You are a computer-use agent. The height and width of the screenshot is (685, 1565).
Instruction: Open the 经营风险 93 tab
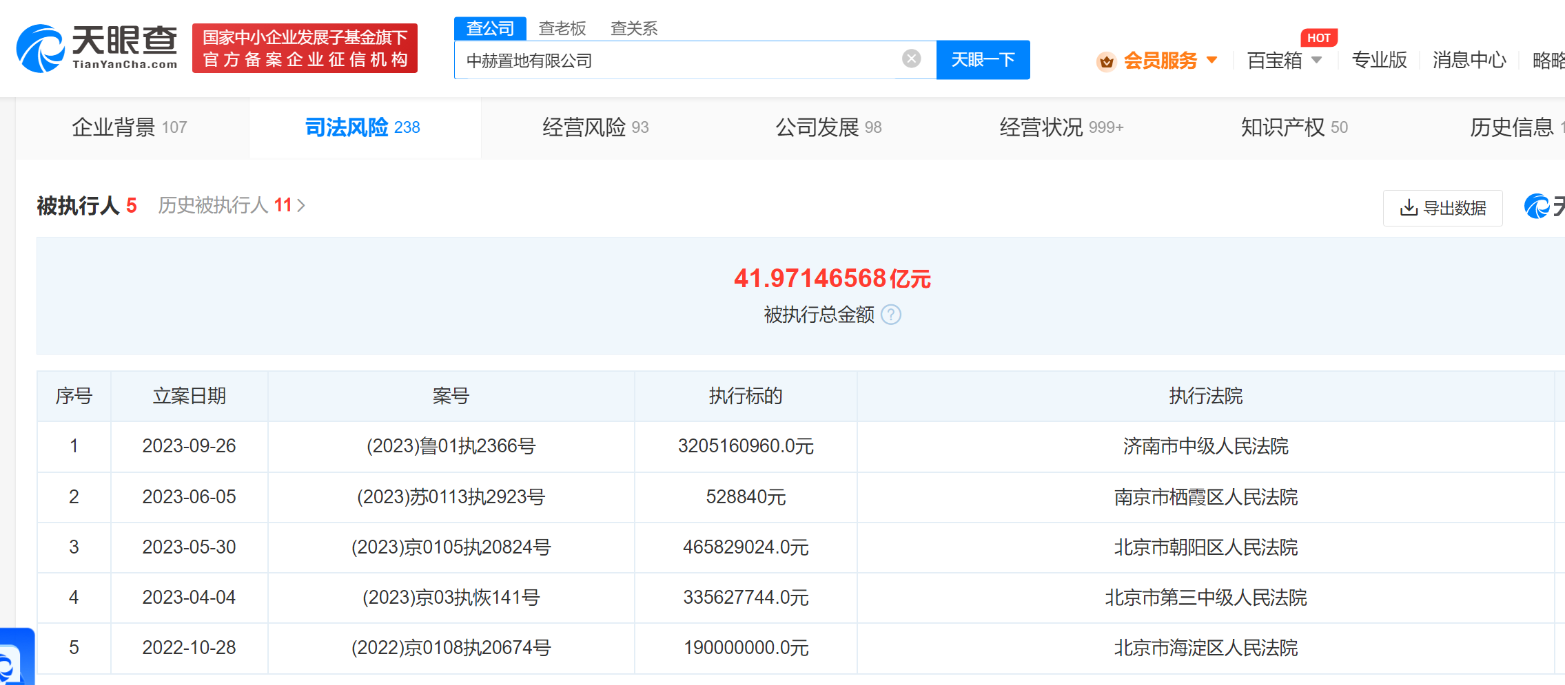click(x=595, y=127)
